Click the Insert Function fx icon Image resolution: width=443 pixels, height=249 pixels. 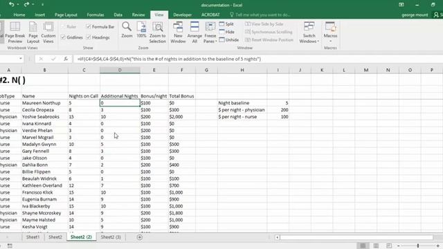[x=66, y=59]
